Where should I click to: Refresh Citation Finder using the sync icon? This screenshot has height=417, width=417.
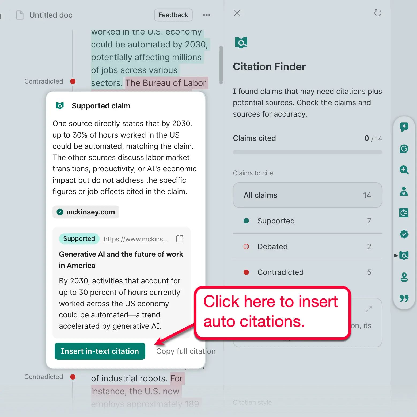[x=378, y=13]
